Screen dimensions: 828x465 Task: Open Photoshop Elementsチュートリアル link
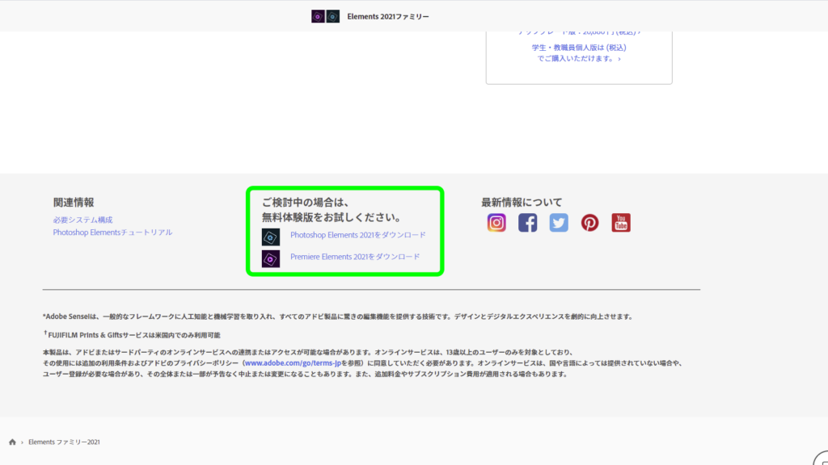(x=112, y=232)
